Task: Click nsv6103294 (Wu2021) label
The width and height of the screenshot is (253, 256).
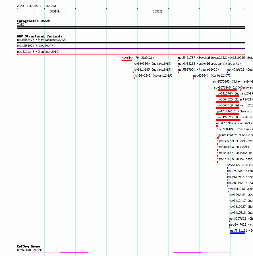Action: pyautogui.click(x=233, y=147)
